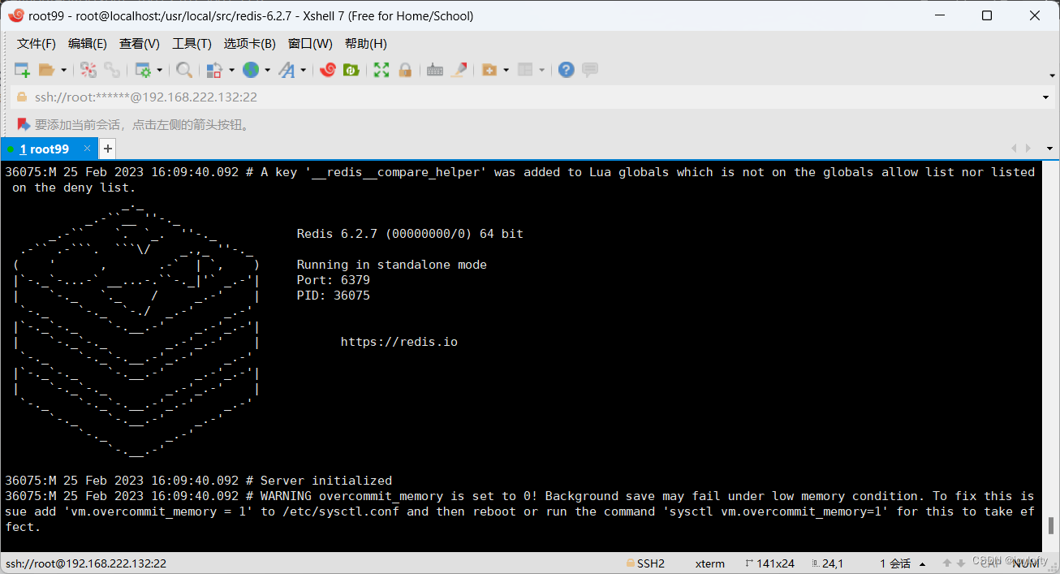Open the session folder icon

click(x=48, y=71)
